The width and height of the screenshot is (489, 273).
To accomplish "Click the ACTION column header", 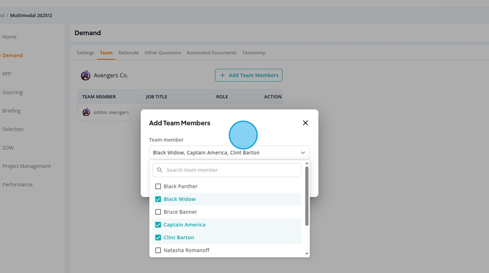I will point(273,97).
